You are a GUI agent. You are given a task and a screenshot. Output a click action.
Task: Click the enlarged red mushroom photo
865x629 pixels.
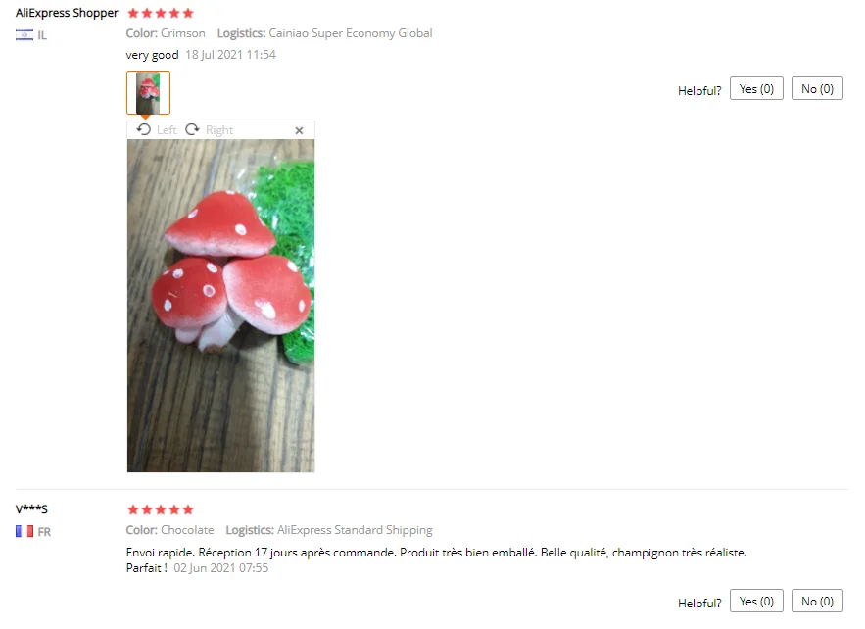[220, 306]
